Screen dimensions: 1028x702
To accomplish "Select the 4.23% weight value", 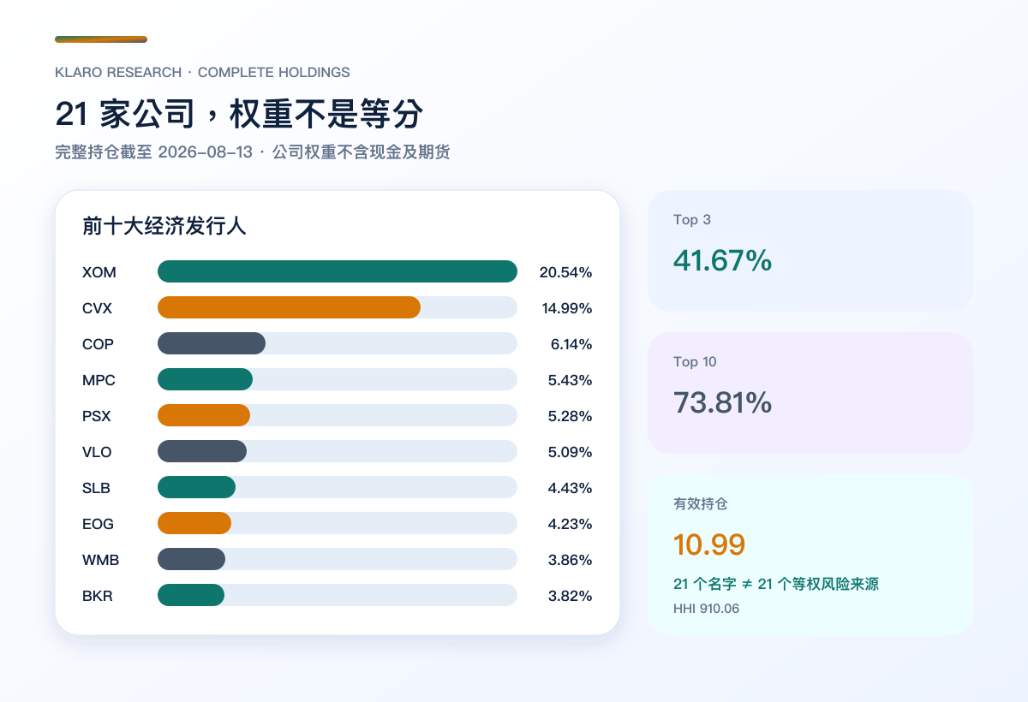I will [571, 524].
